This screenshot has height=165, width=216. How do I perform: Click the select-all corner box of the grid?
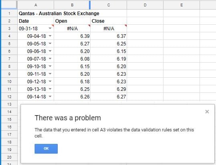click(x=9, y=5)
